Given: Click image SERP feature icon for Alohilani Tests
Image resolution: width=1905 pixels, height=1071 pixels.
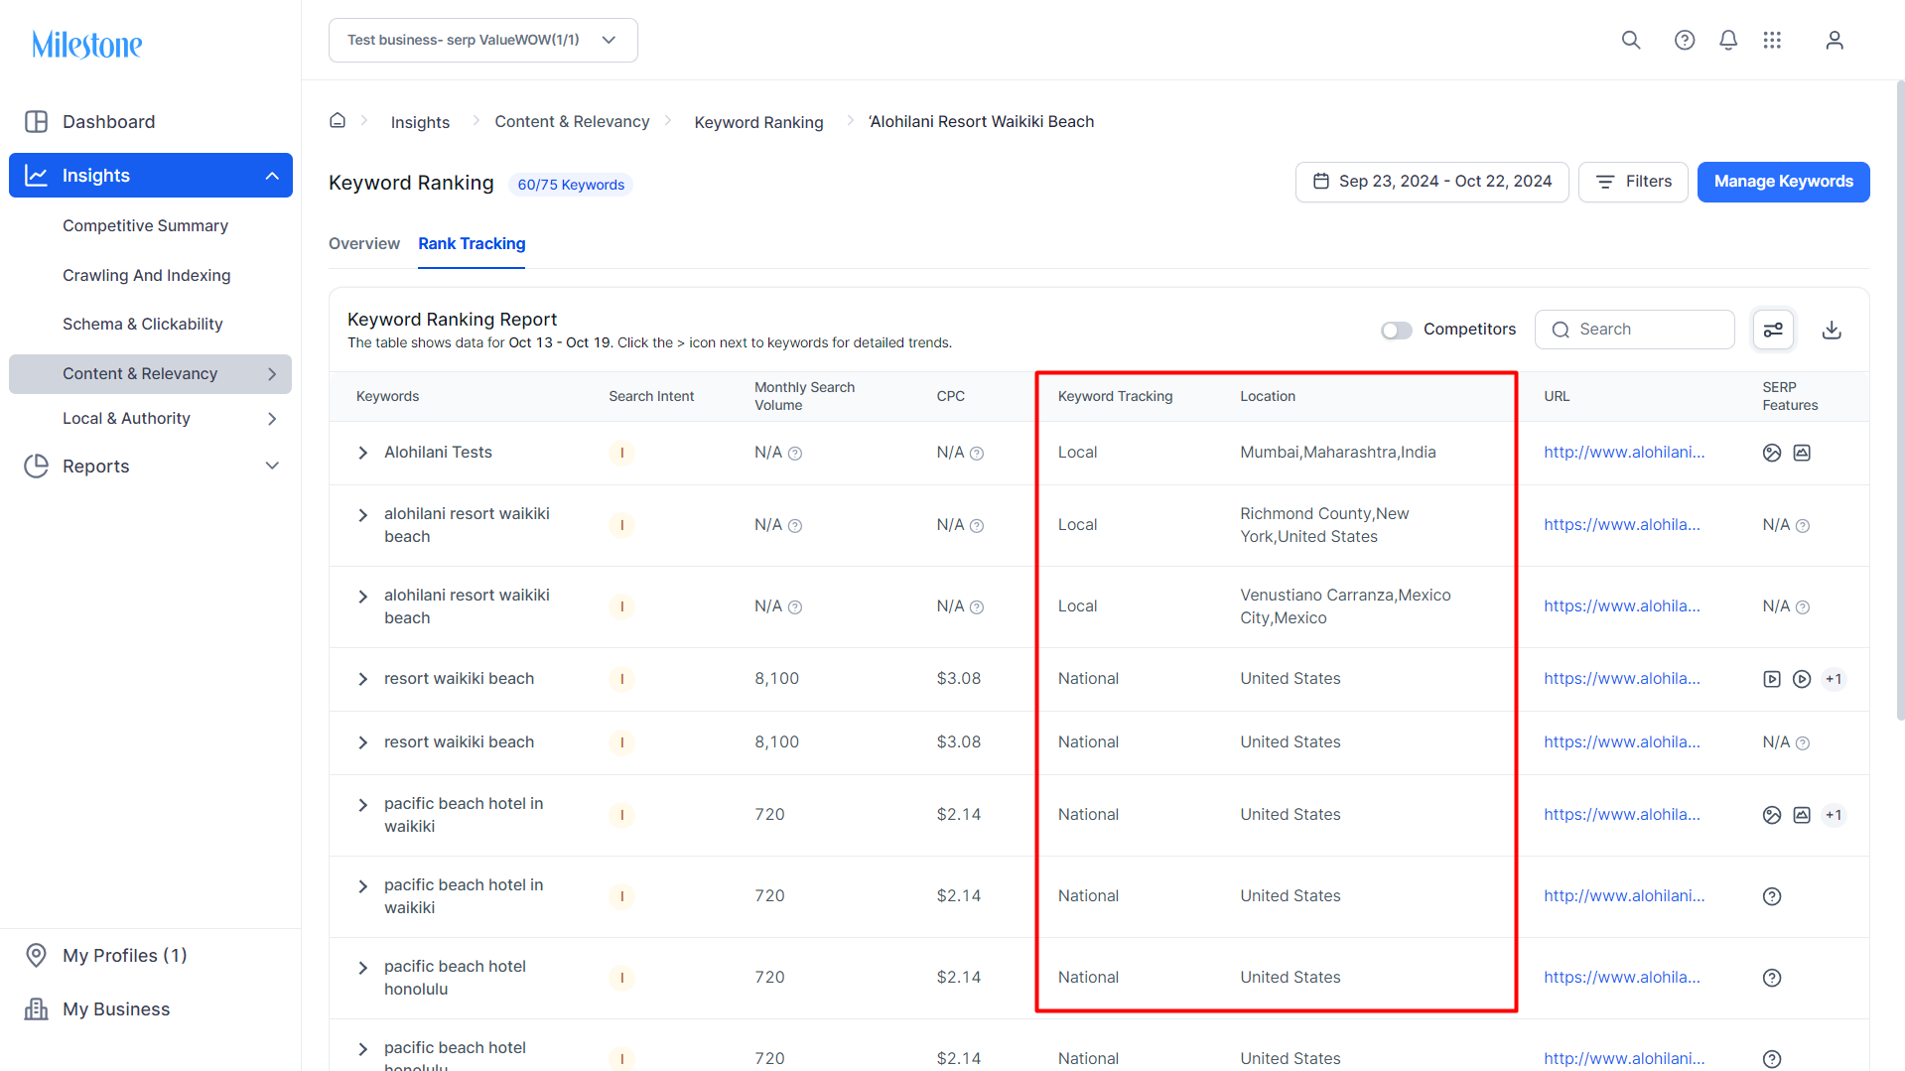Looking at the screenshot, I should click(1802, 453).
